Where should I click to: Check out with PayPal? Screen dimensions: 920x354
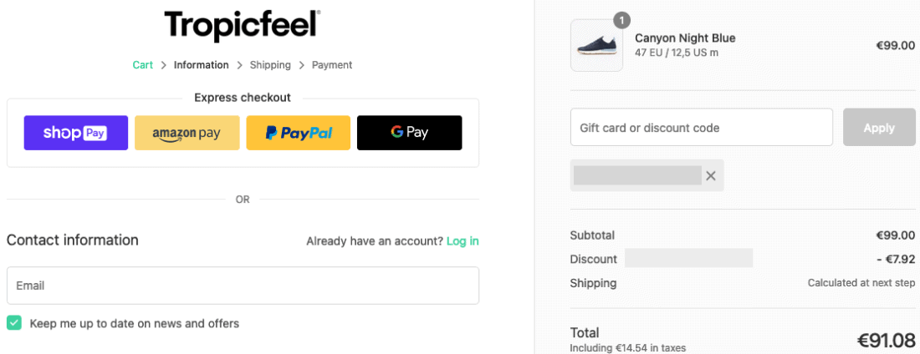[298, 133]
